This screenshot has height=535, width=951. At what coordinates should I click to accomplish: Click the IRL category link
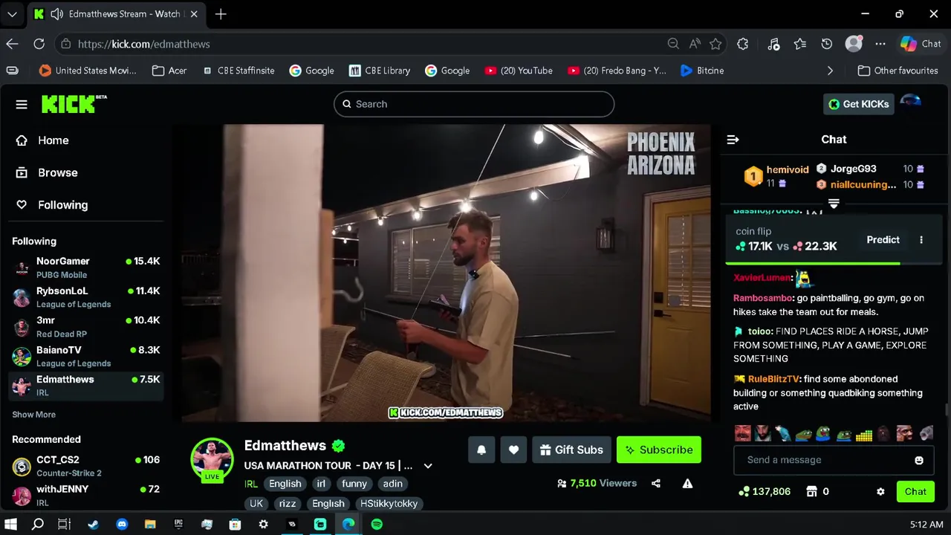tap(251, 484)
